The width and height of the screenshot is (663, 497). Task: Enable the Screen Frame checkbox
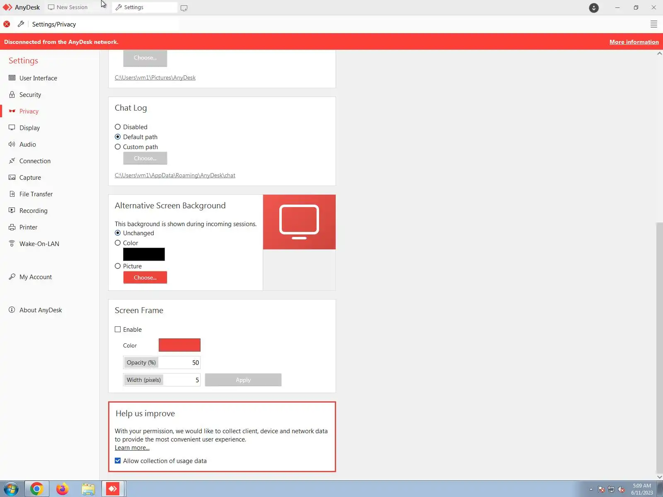pos(118,329)
